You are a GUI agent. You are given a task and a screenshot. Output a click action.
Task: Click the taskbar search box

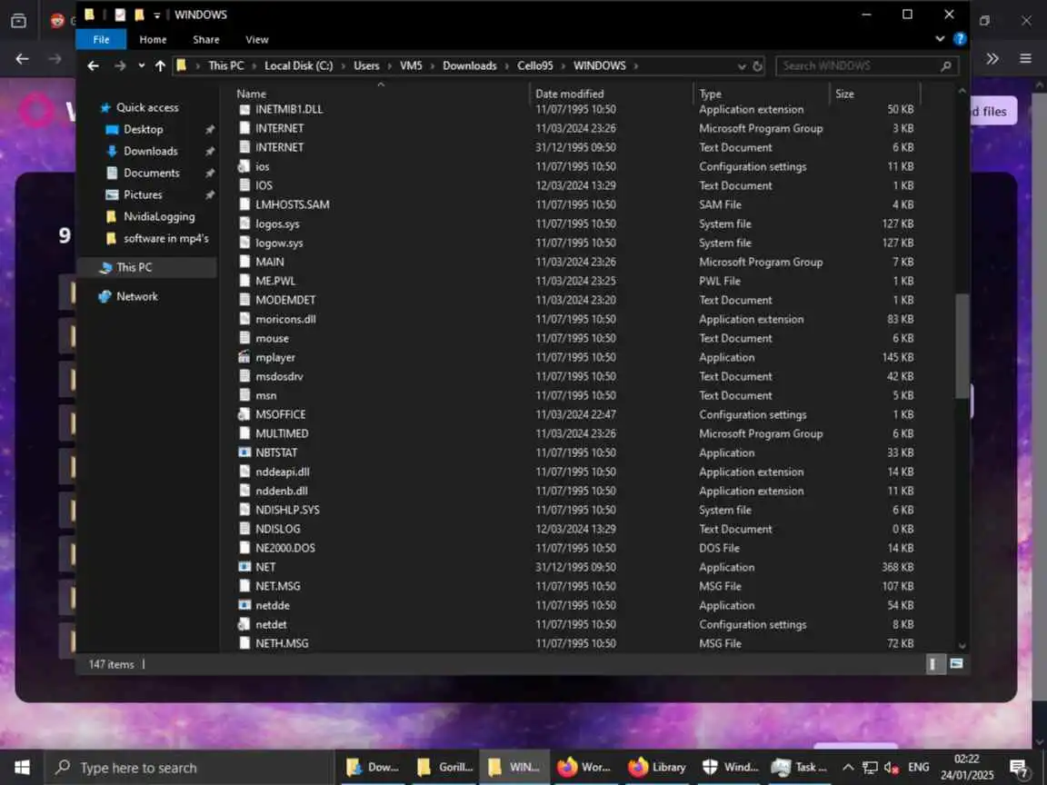pyautogui.click(x=188, y=768)
